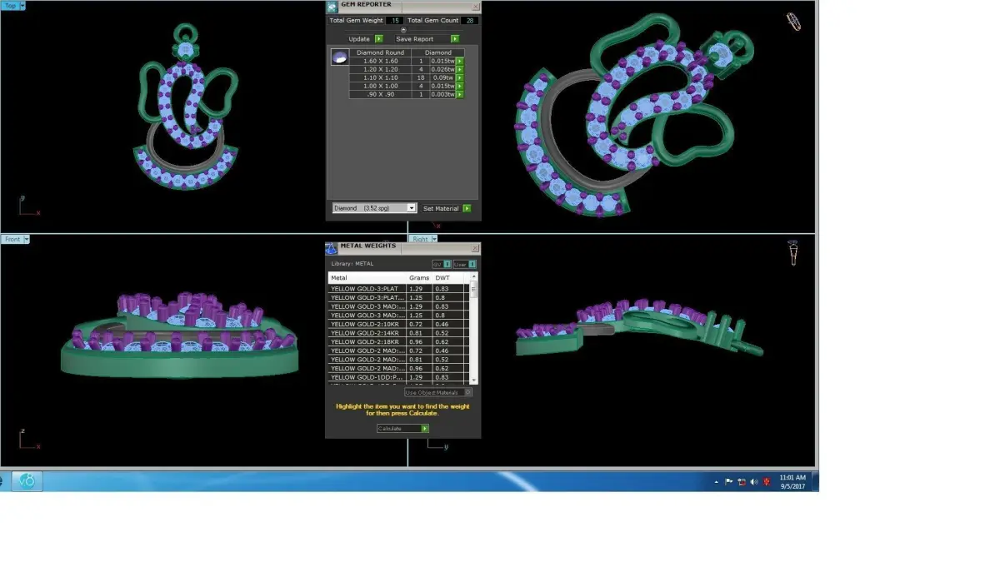Click the Metal Weights flask icon
1000x562 pixels.
coord(332,247)
